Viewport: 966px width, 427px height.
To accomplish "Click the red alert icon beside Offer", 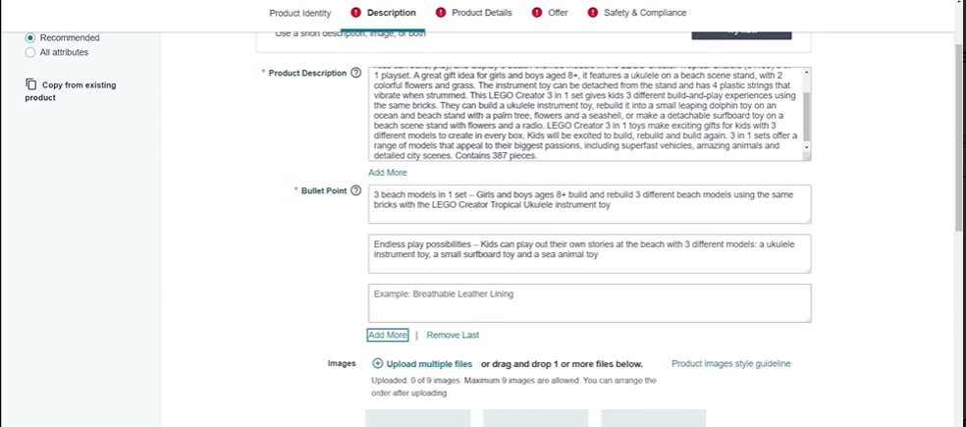I will pyautogui.click(x=537, y=13).
